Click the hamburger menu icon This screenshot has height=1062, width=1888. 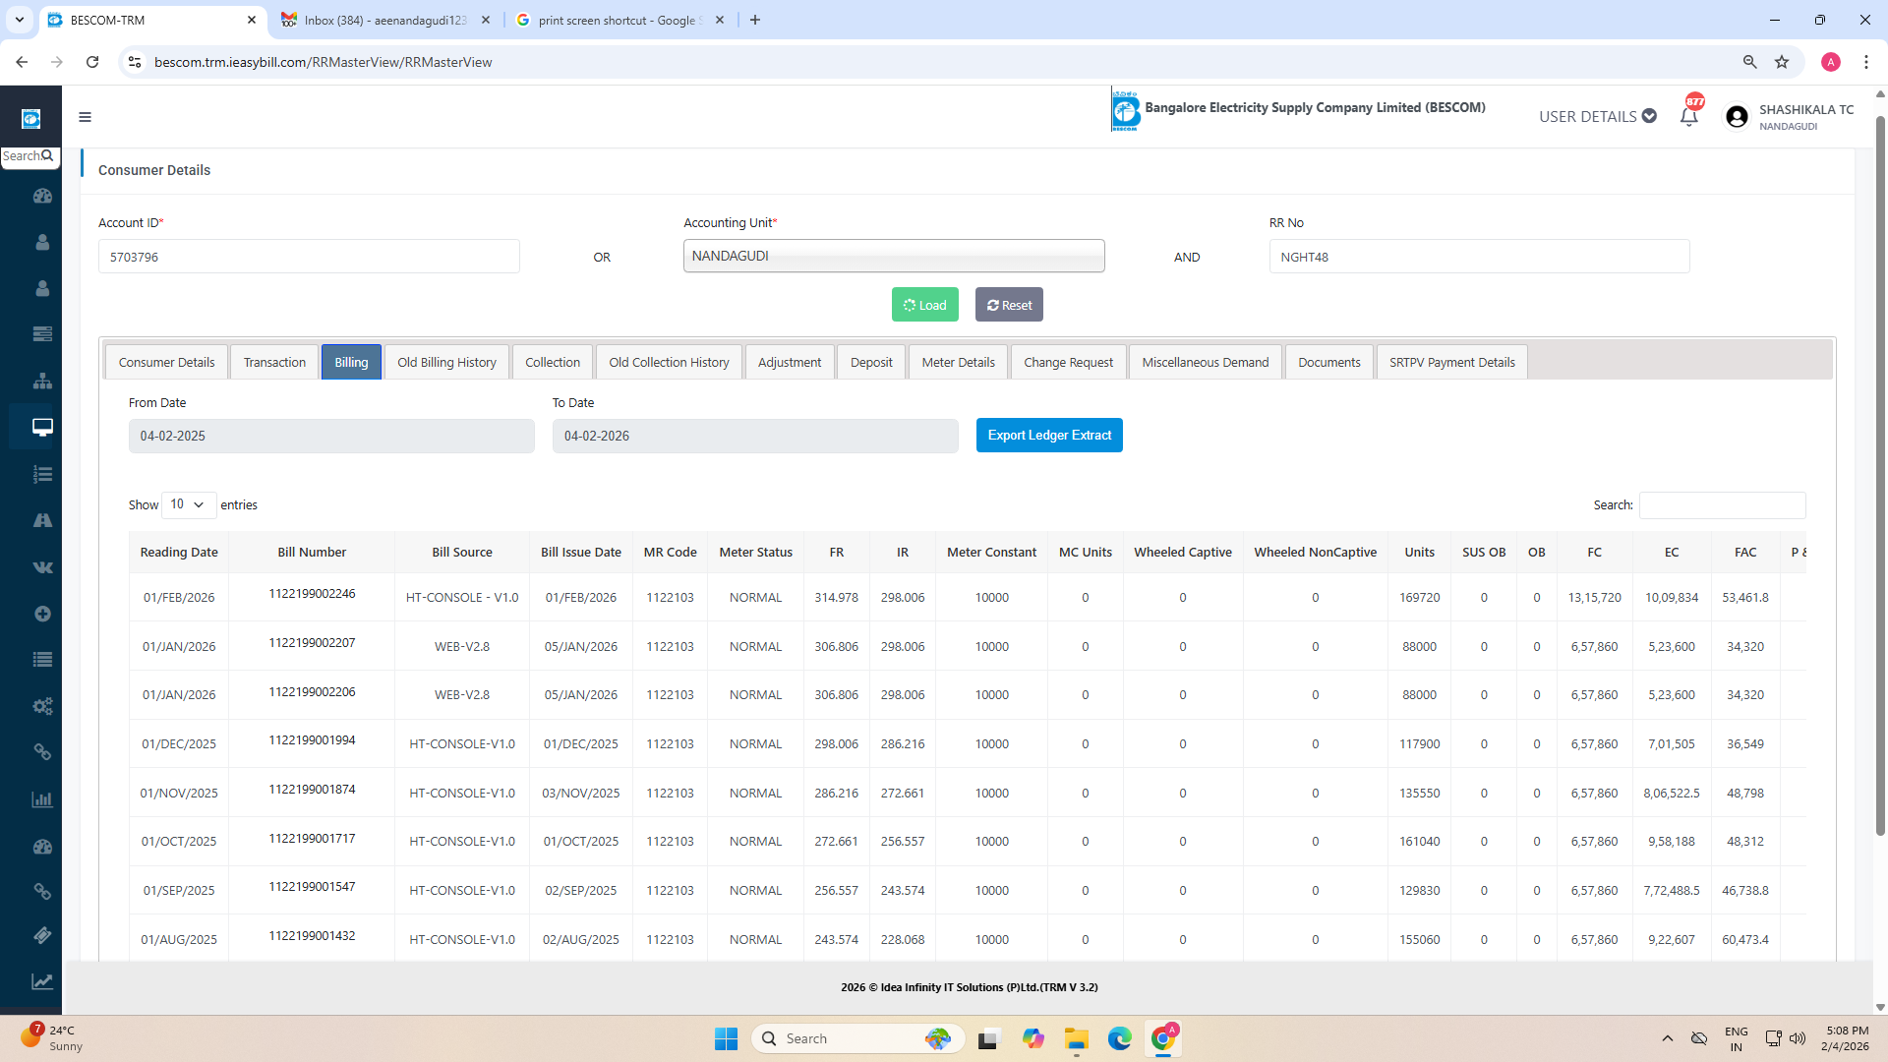click(85, 117)
